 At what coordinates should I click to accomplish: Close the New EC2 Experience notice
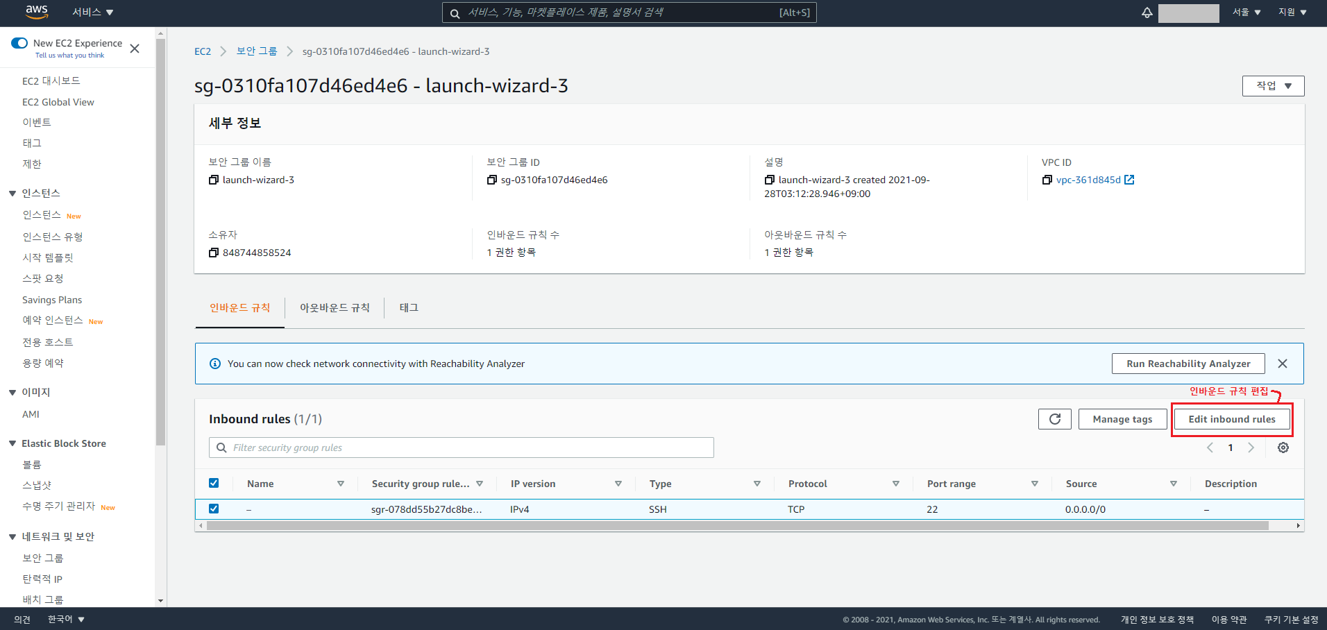click(135, 49)
